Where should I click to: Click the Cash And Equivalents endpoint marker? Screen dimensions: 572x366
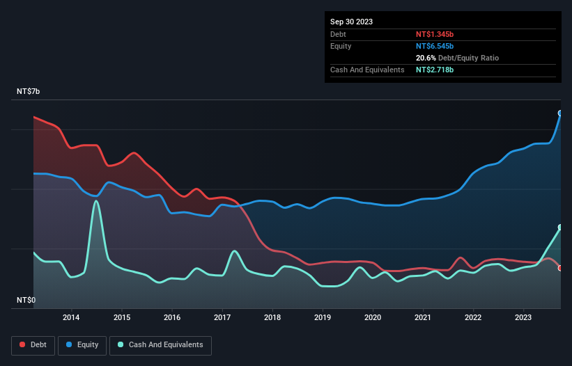560,228
